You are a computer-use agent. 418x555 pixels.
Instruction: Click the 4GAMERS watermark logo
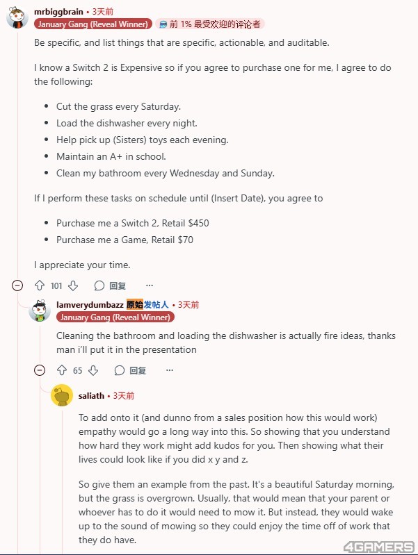click(378, 547)
